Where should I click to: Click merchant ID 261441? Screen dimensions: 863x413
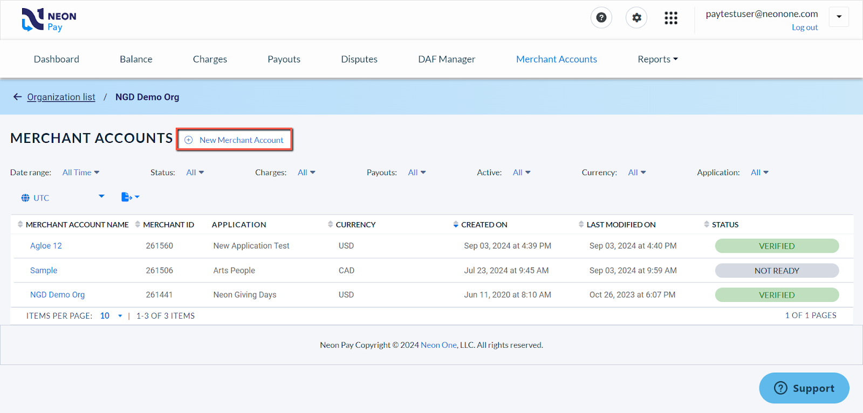(159, 295)
